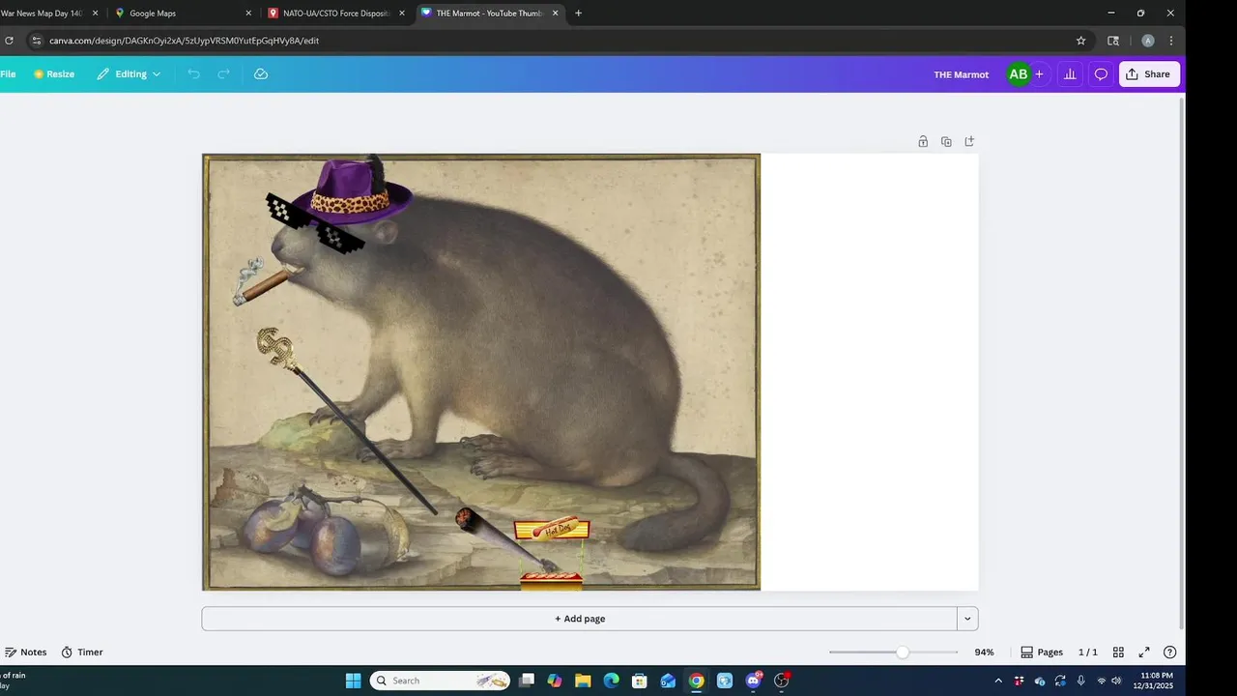Select the gold dollar-sign cane
The image size is (1237, 696).
click(x=345, y=420)
